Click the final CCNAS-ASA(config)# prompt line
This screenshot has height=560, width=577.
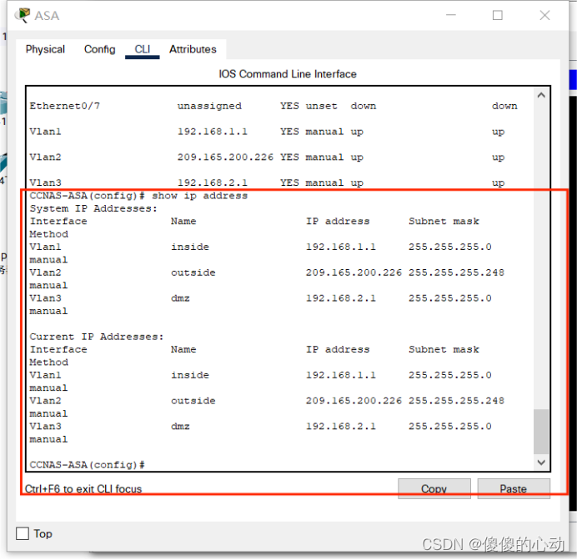tap(88, 464)
